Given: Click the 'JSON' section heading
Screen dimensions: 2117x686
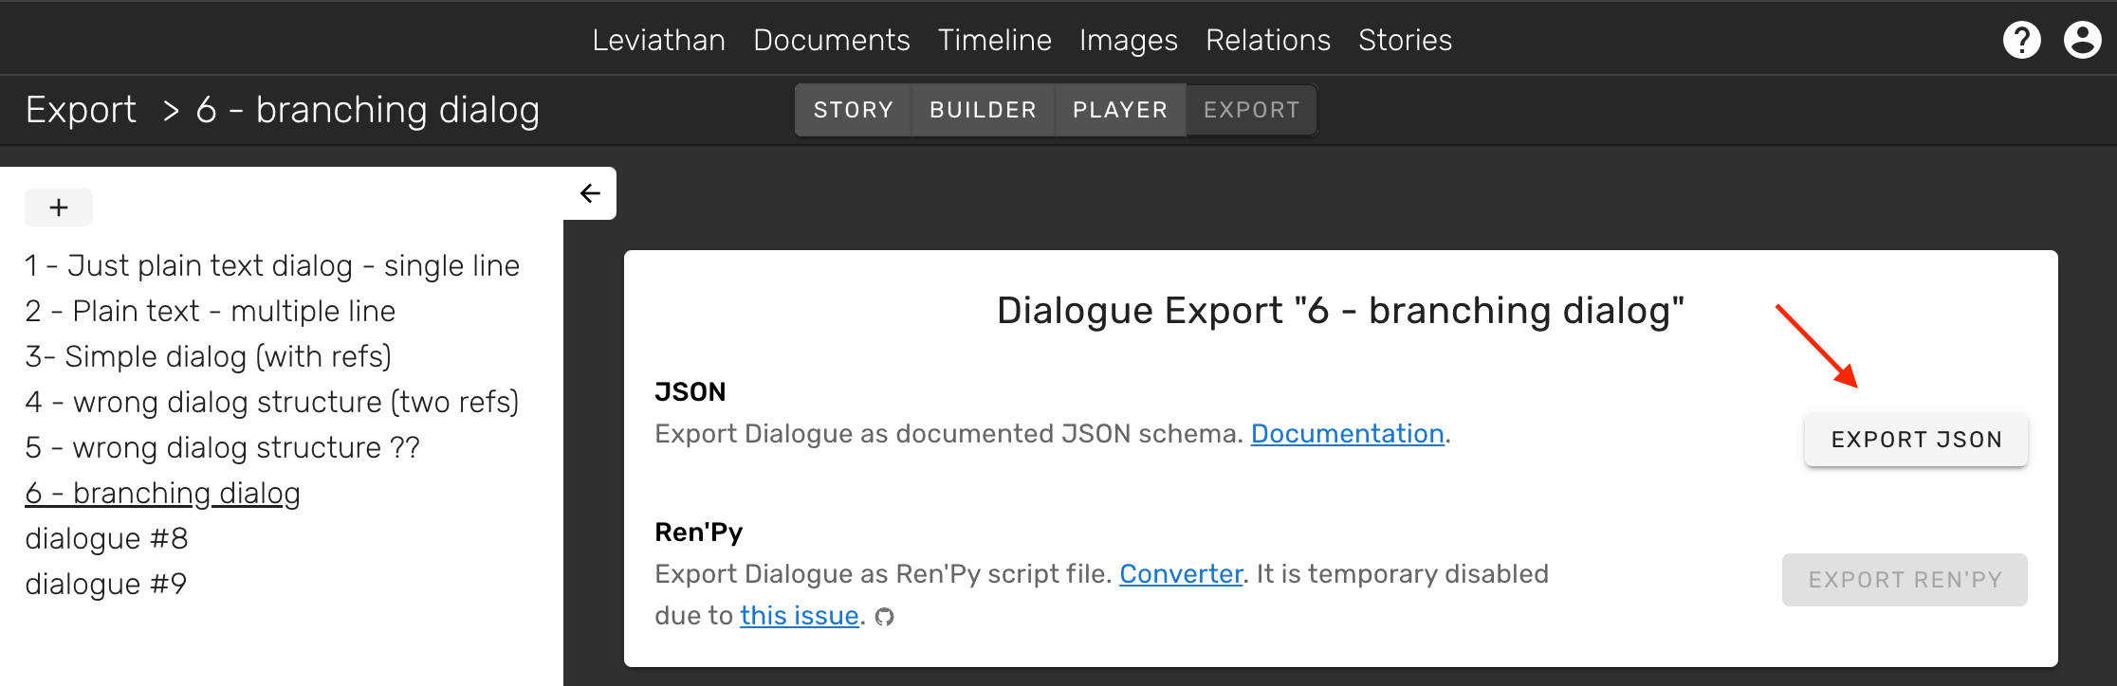Looking at the screenshot, I should pos(690,392).
